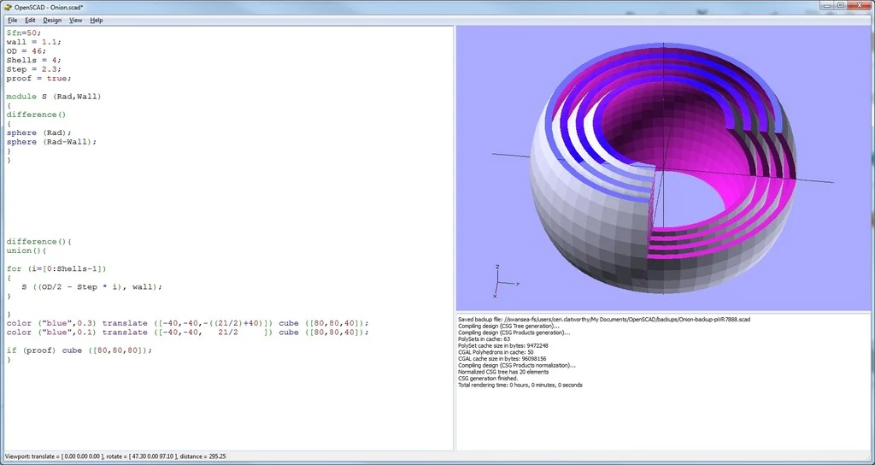875x465 pixels.
Task: Click the code line 'union(){'
Action: (26, 250)
